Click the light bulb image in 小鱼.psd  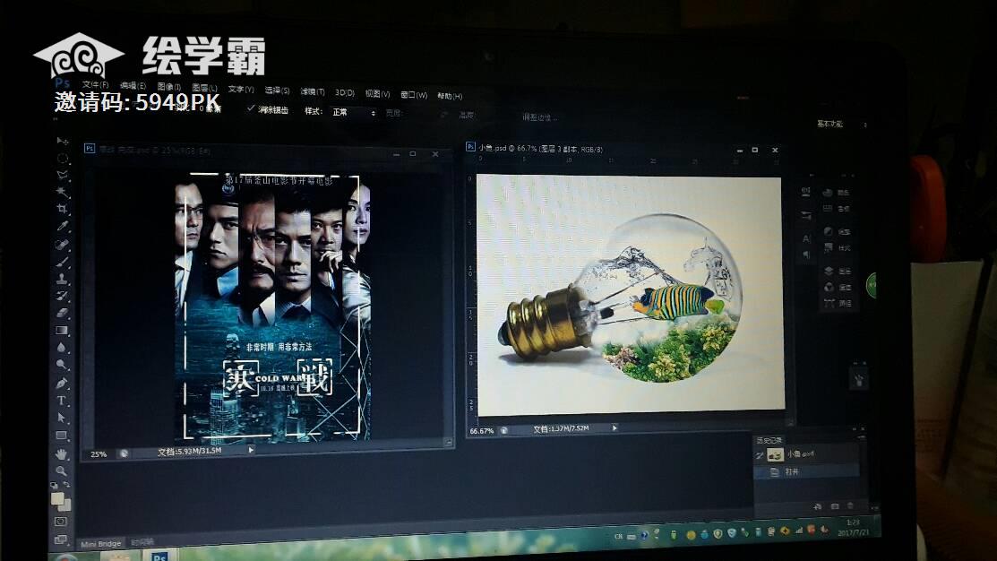tap(623, 299)
